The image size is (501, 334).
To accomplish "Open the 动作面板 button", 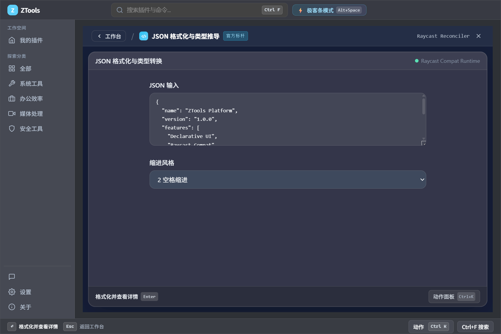I will [454, 297].
